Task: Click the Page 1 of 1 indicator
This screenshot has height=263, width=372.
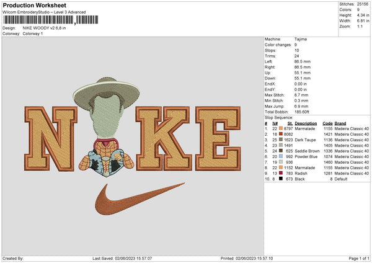Action: [359, 258]
